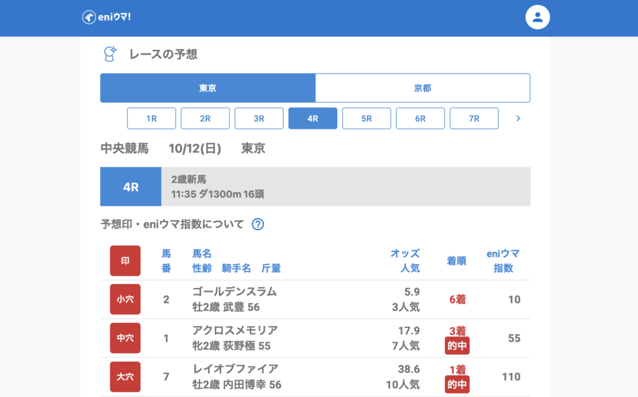Select the active 4R race button

[x=313, y=118]
